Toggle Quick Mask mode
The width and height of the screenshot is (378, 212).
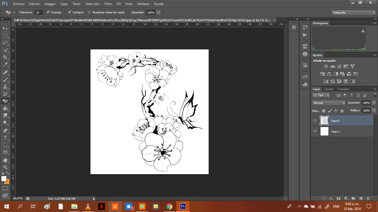click(x=5, y=188)
